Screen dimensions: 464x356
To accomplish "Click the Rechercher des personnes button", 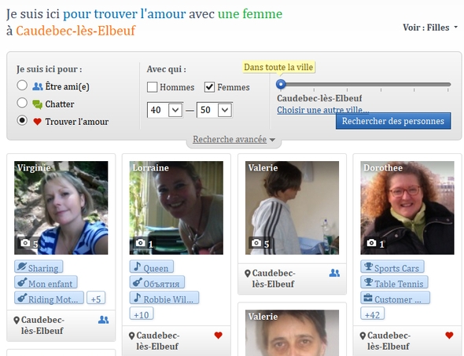I will coord(393,121).
